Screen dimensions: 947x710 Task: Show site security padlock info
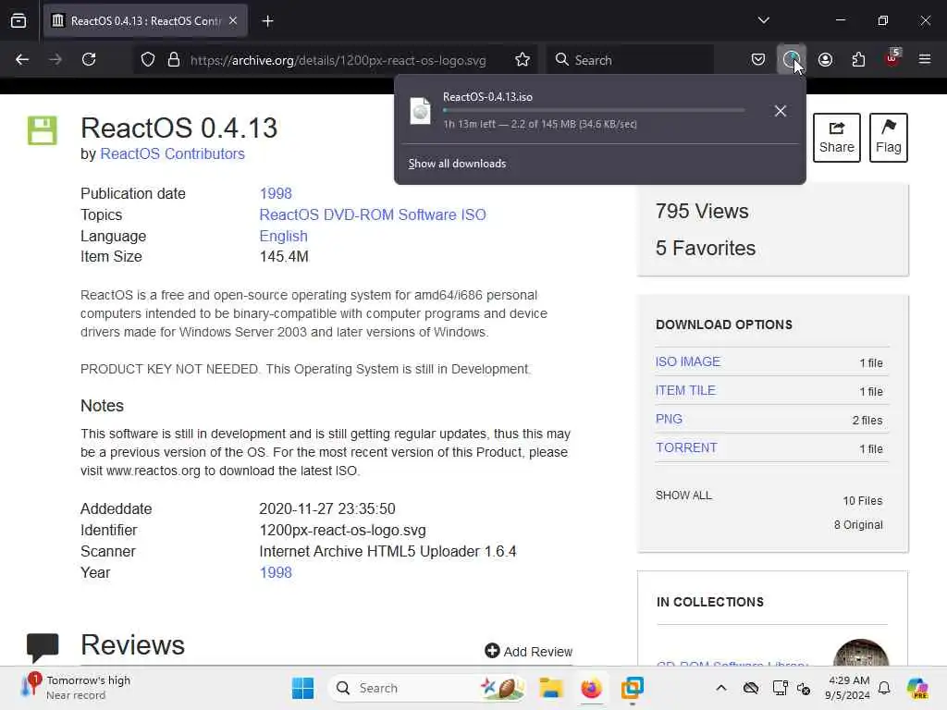174,59
